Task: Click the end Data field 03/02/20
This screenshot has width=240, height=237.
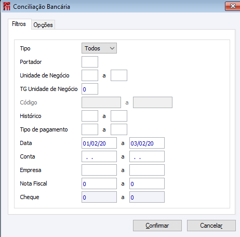Action: (x=147, y=143)
